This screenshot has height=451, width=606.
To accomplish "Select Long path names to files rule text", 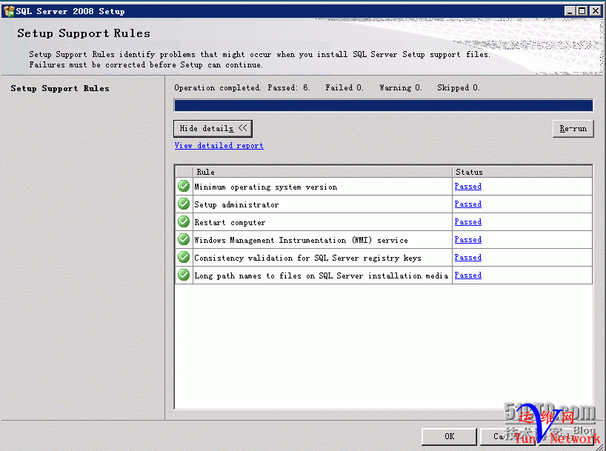I will [322, 276].
